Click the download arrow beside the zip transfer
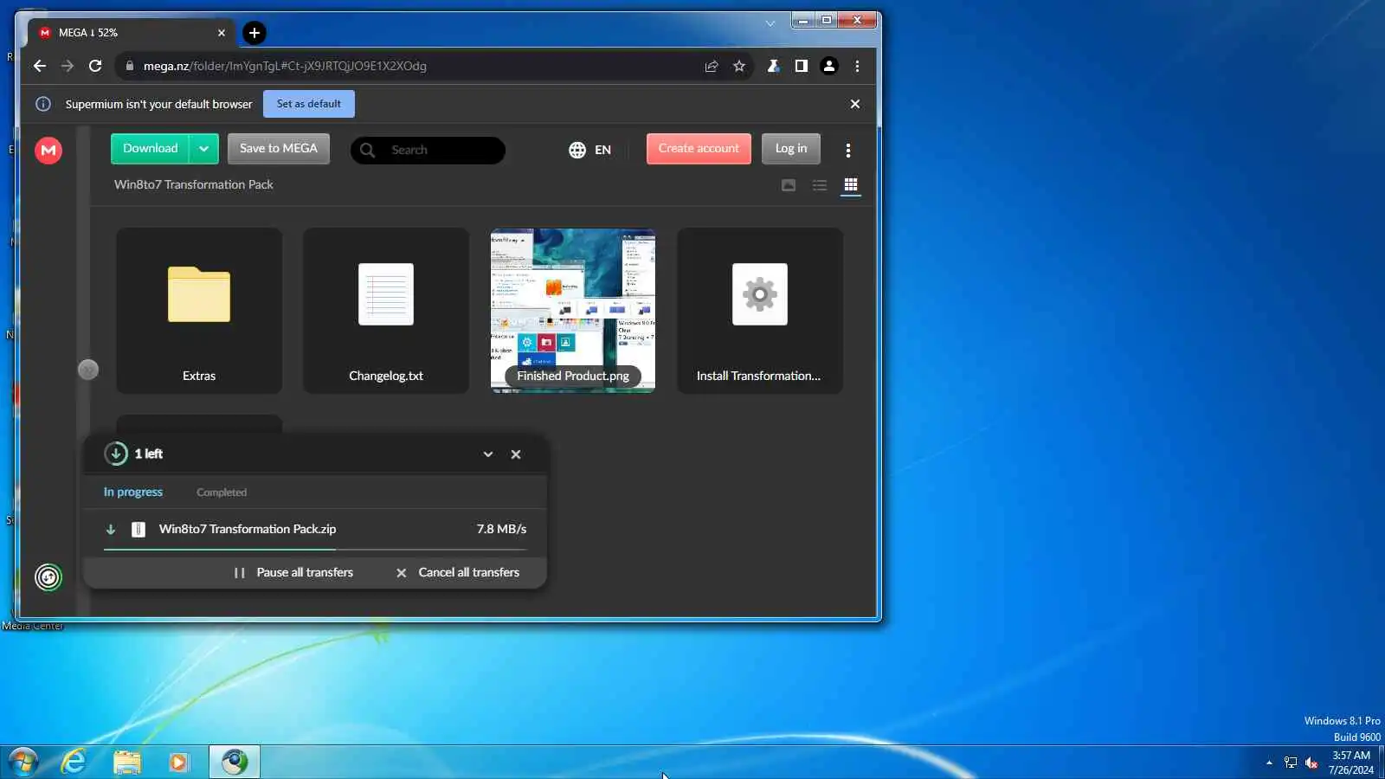Viewport: 1385px width, 779px height. (111, 530)
